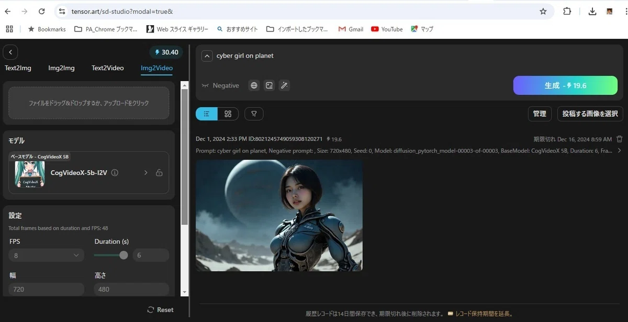
Task: Click the 'Dec 16, 2024 8:59 AM' expiry text
Action: (585, 139)
